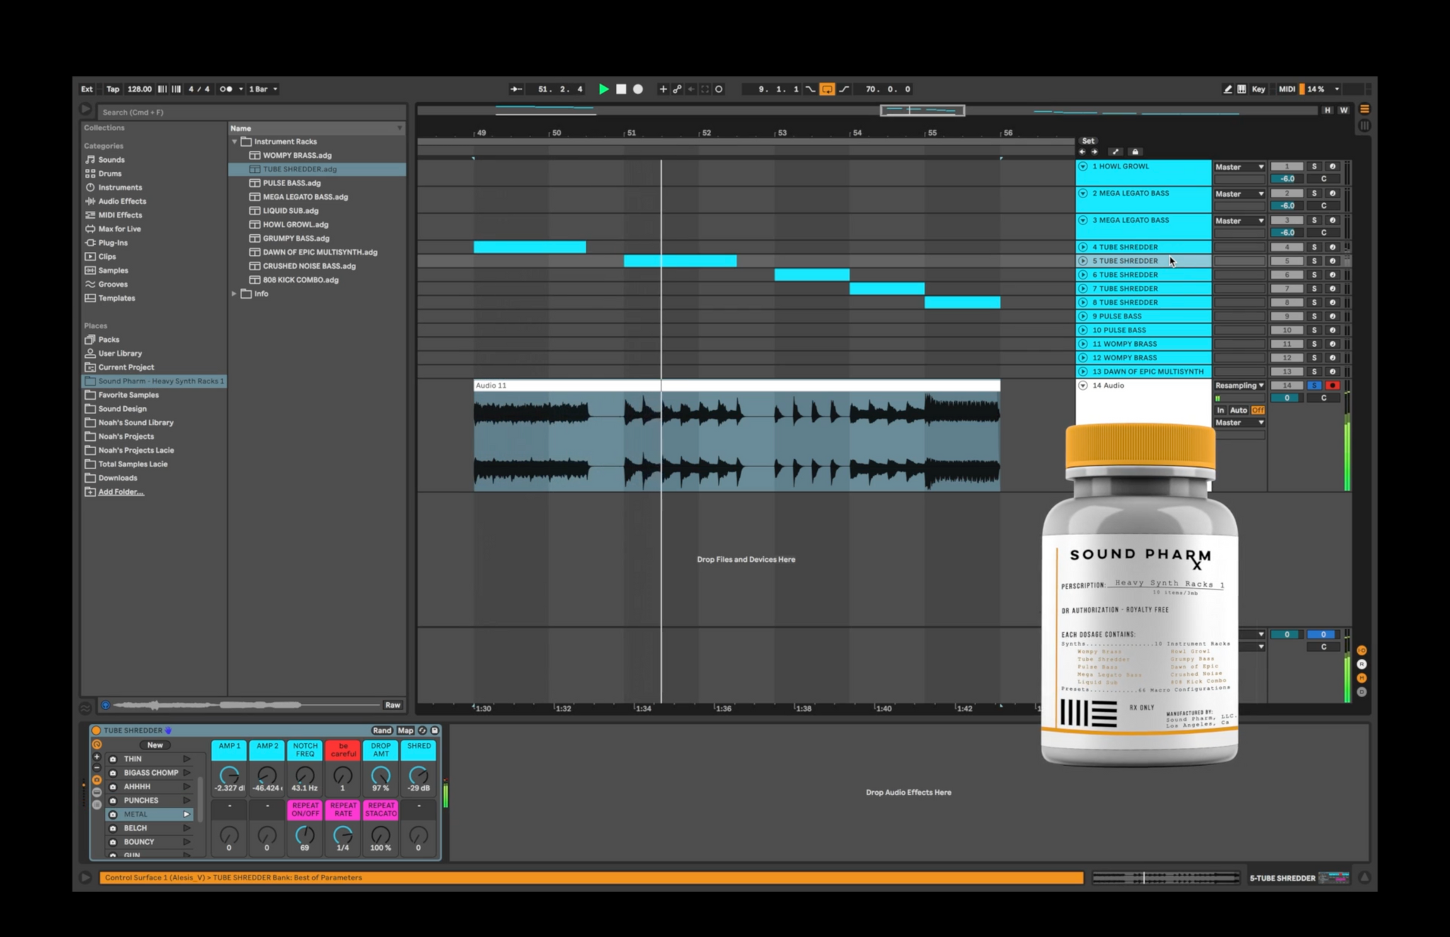Toggle the Follow playback icon
Image resolution: width=1450 pixels, height=937 pixels.
516,89
